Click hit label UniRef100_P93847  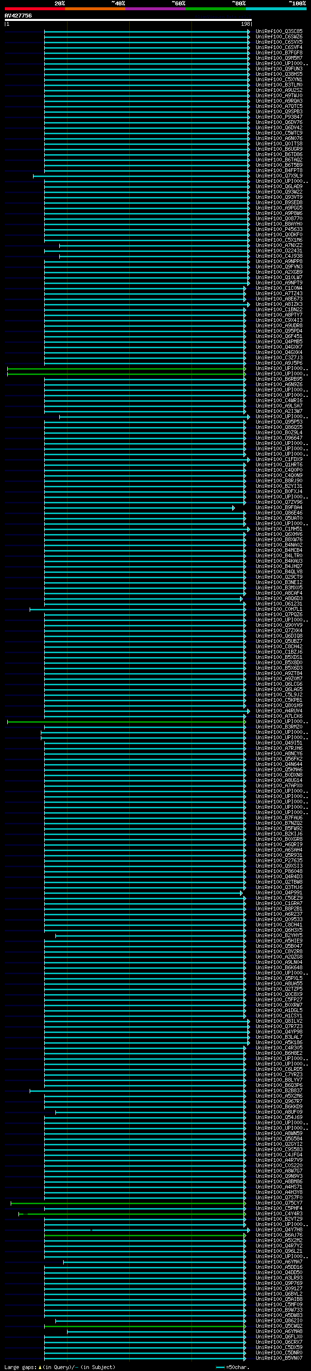point(279,117)
